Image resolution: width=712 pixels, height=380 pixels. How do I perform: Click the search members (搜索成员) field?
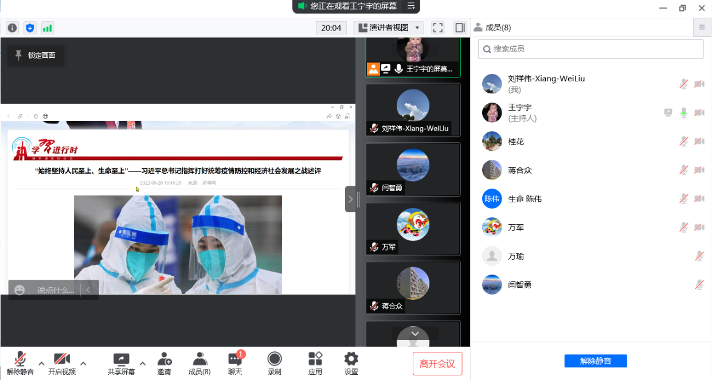pyautogui.click(x=590, y=49)
